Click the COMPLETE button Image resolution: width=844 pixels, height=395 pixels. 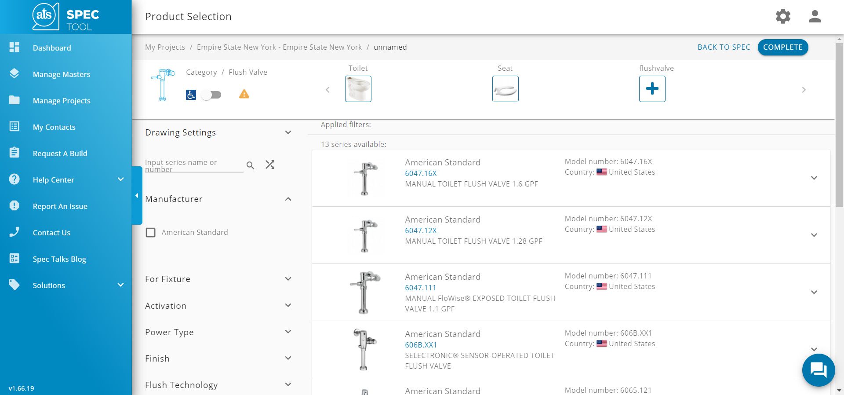pyautogui.click(x=782, y=47)
